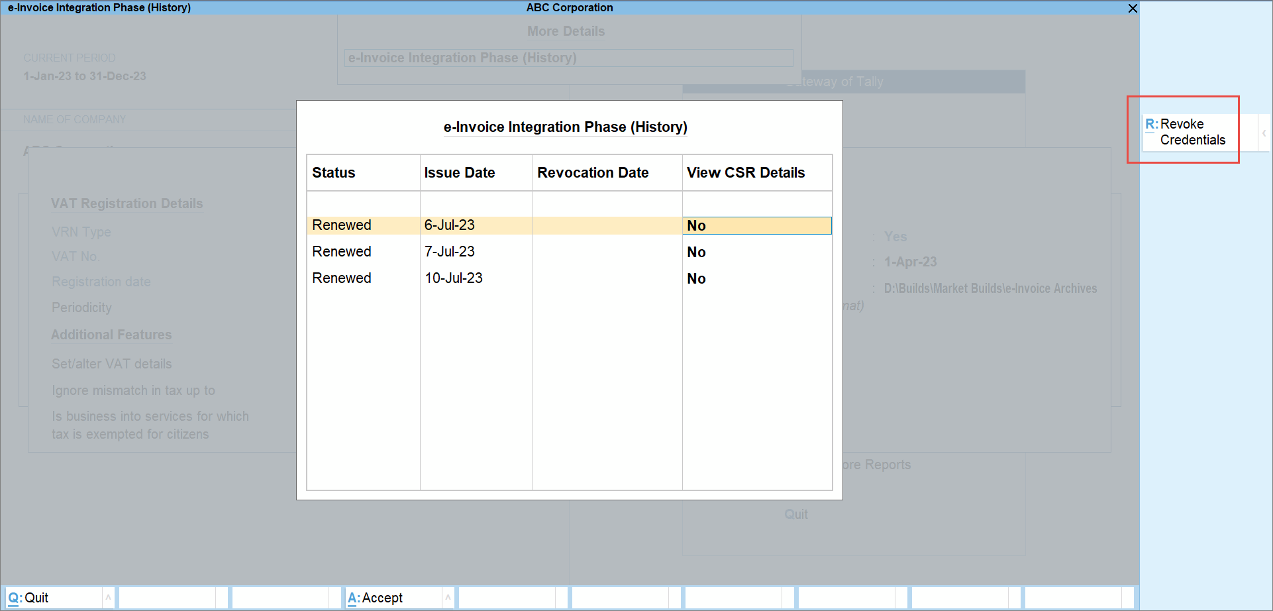
Task: Click the e-Invoice Integration Phase (History) field
Action: point(568,58)
